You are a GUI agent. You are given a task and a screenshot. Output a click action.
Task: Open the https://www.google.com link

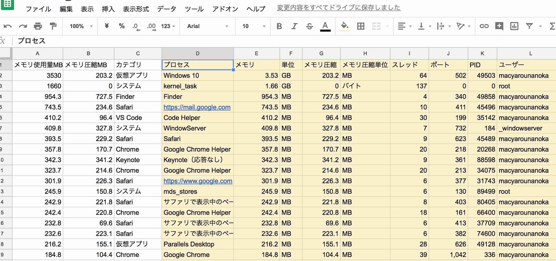(198, 181)
